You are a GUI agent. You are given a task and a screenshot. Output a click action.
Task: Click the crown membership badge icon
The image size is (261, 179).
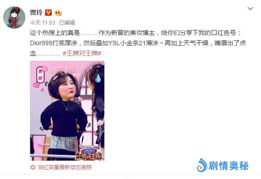[58, 13]
